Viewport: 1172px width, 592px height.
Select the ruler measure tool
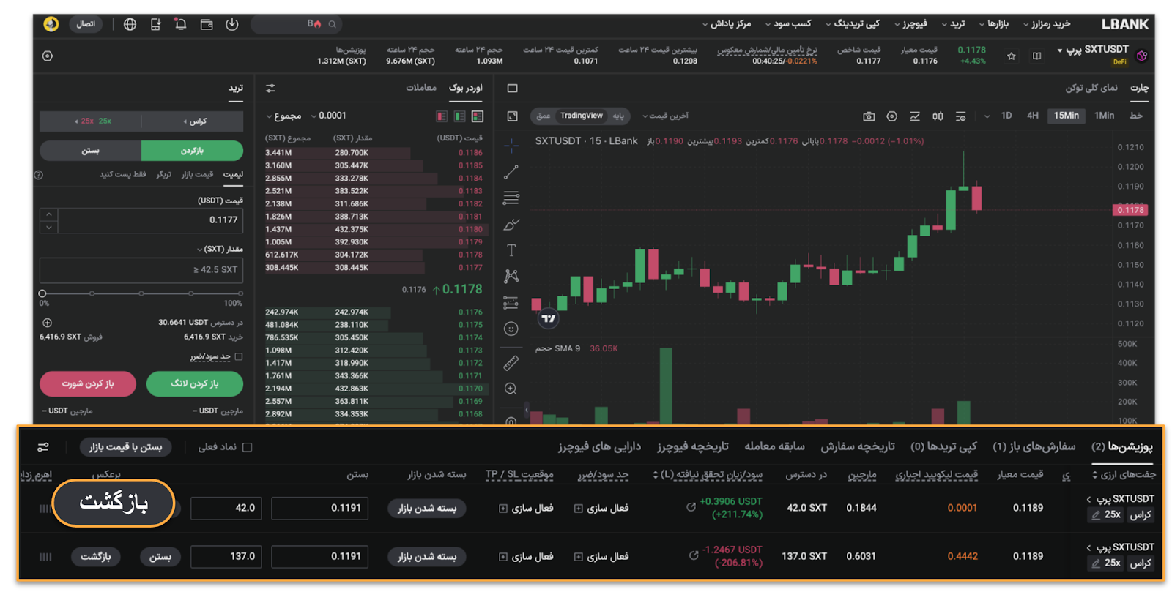point(511,363)
